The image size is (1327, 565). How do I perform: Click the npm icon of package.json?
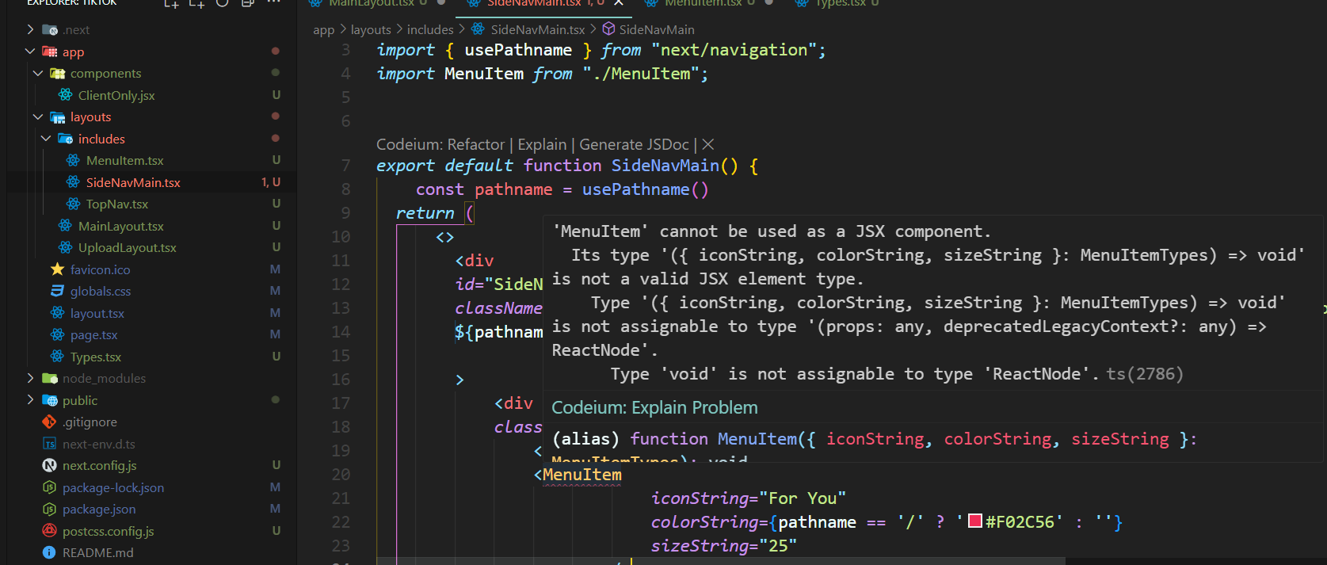point(49,509)
